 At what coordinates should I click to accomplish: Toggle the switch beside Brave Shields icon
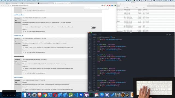coord(102,5)
